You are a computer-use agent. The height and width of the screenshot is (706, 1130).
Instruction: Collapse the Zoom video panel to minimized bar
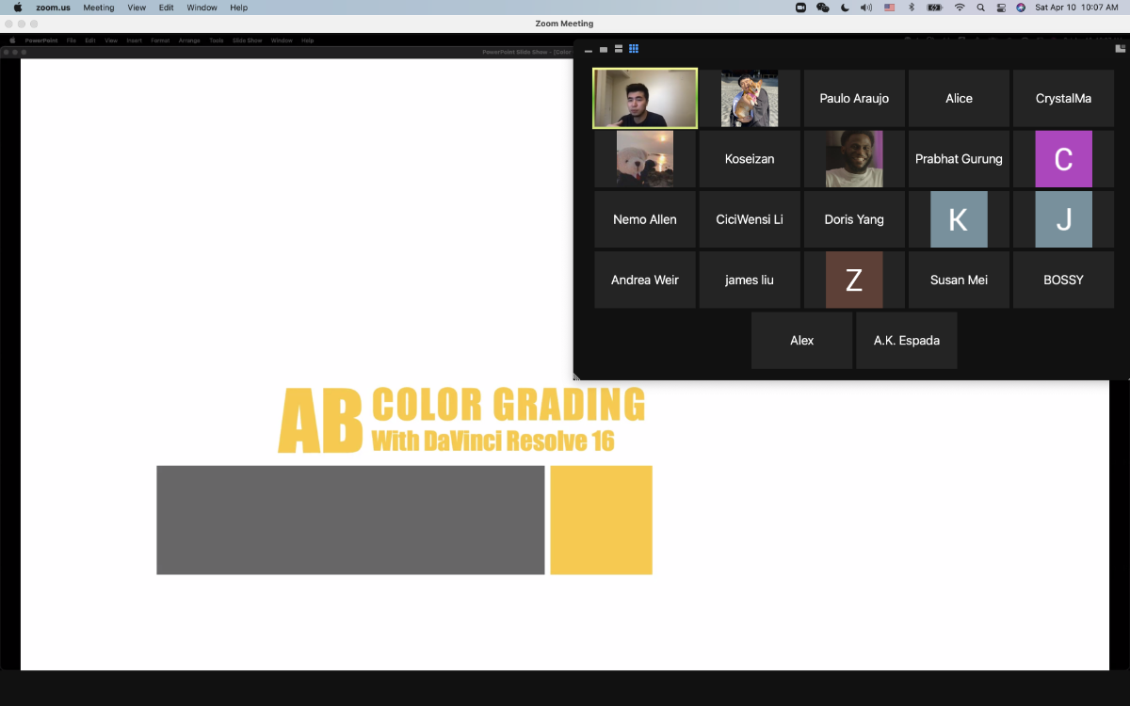point(589,50)
